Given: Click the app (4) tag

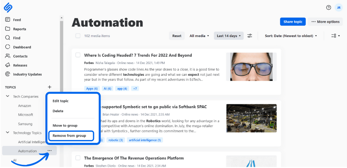Looking at the screenshot, I should [x=122, y=89].
